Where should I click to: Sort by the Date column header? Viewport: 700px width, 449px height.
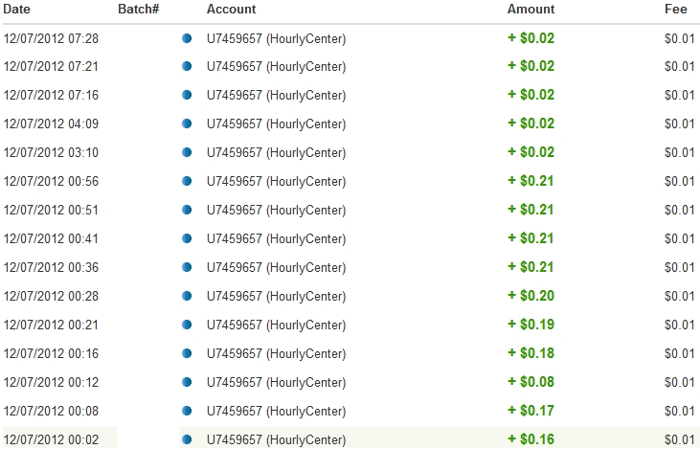click(17, 9)
